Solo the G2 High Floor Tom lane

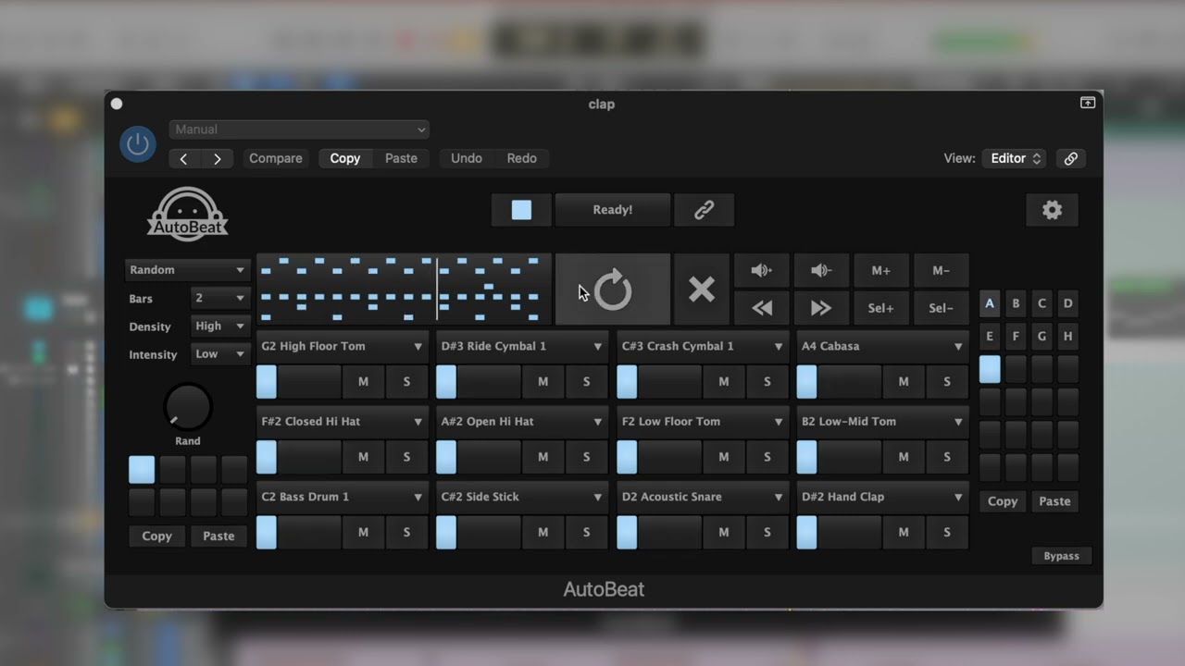tap(406, 381)
